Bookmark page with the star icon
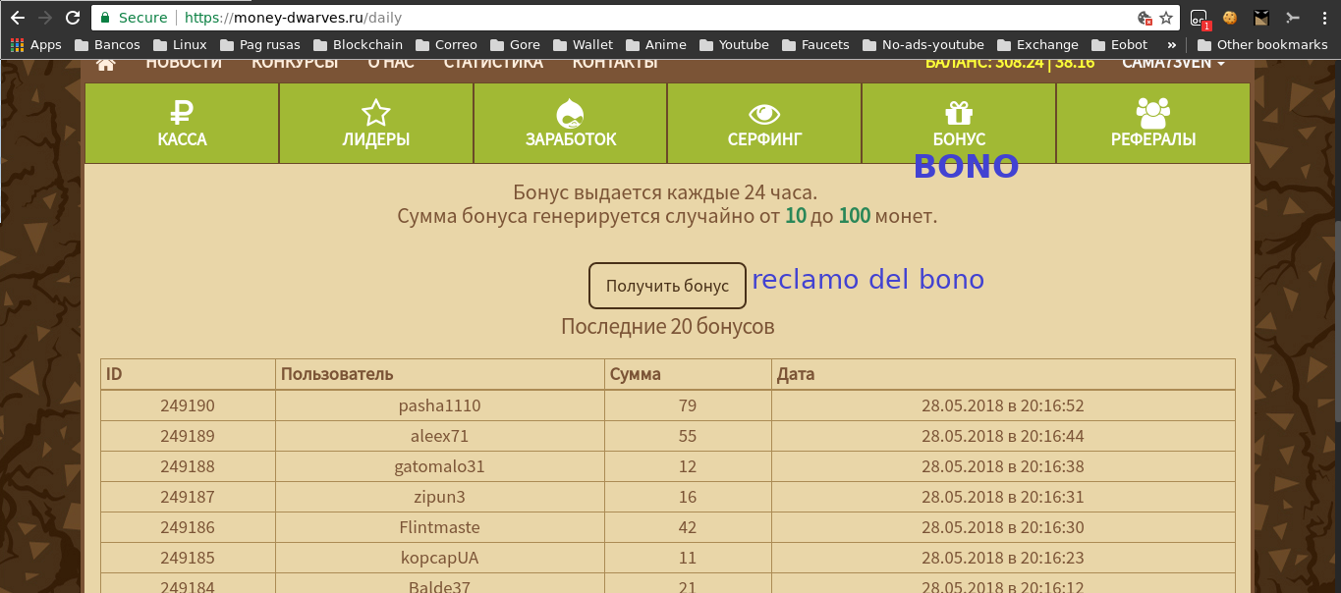 click(1166, 18)
